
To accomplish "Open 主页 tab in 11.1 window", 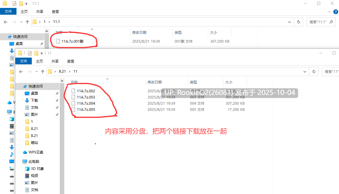I will pyautogui.click(x=24, y=12).
